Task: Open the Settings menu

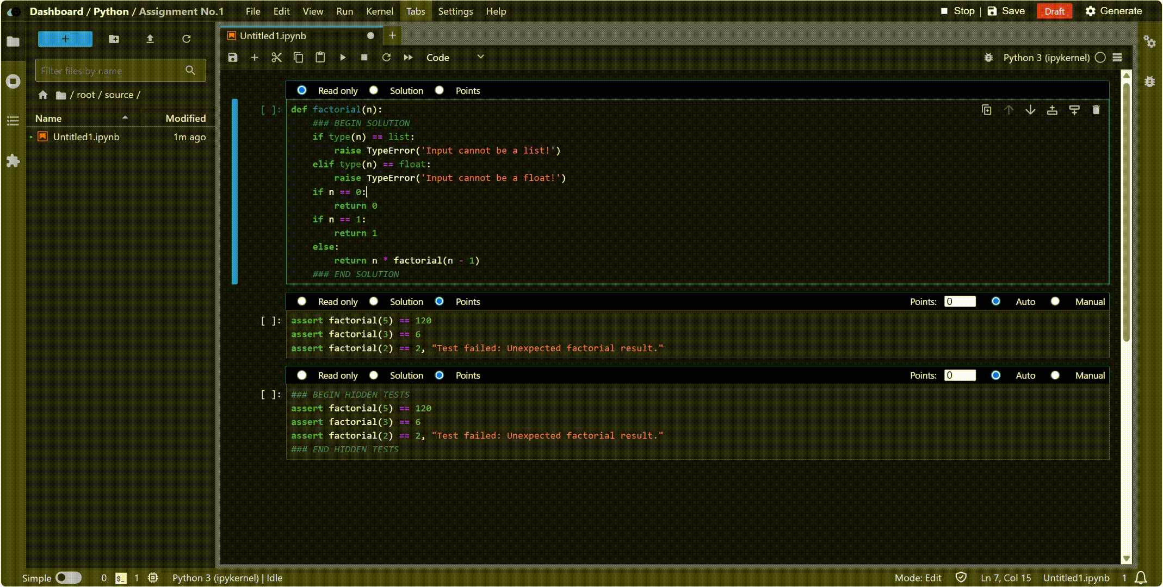Action: 455,11
